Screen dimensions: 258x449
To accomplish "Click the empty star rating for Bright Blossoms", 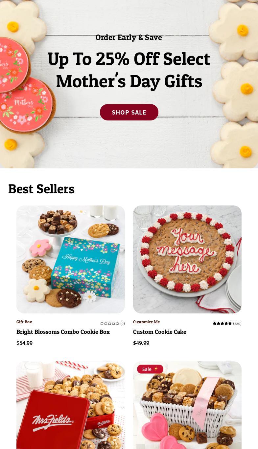I will [x=109, y=324].
